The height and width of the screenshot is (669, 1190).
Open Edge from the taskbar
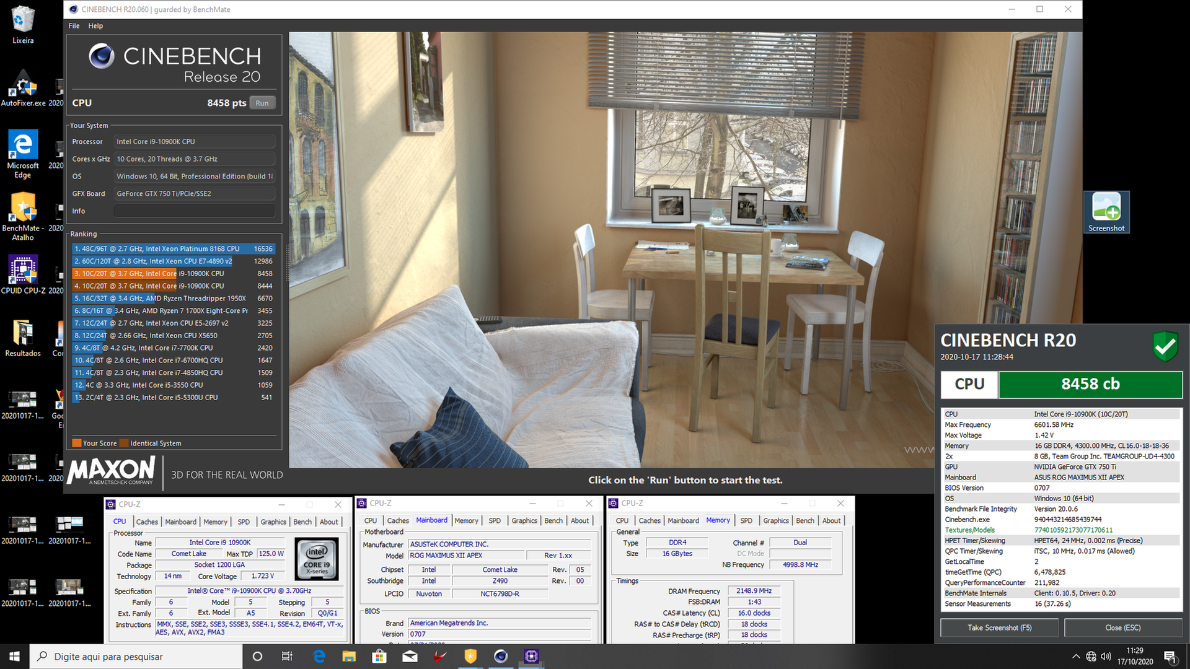319,656
